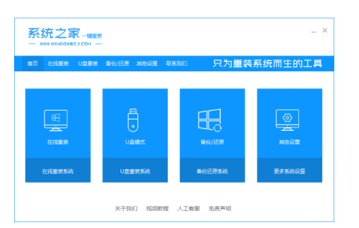Go to the 备份/还原 tab
The width and height of the screenshot is (359, 228).
point(118,64)
